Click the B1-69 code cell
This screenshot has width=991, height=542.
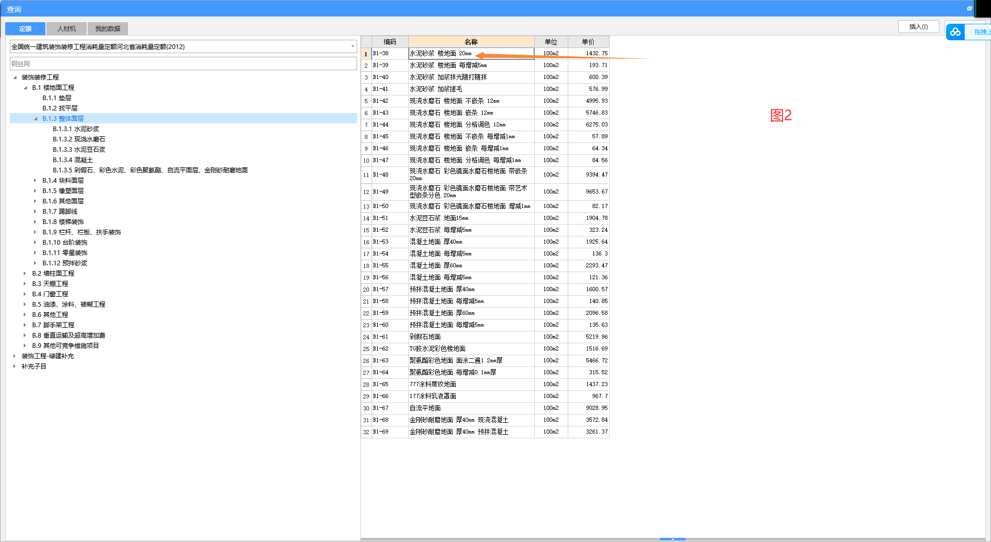click(390, 432)
